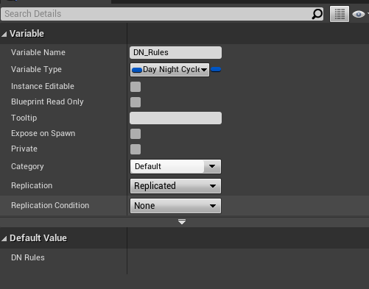Viewport: 369px width, 289px height.
Task: Click the blue container type pill icon
Action: click(216, 70)
